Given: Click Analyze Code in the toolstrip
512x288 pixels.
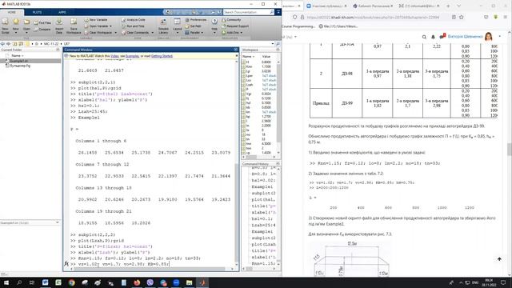Looking at the screenshot, I should (134, 20).
